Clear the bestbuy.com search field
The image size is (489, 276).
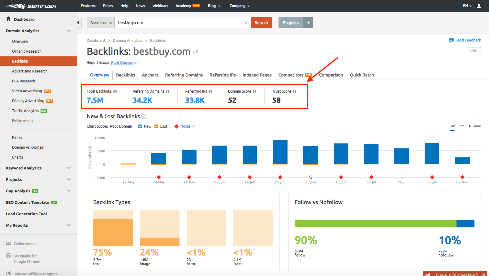coord(246,23)
